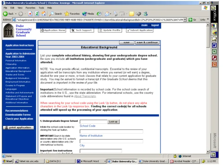This screenshot has height=165, width=223.
Task: Open the Search toolbar button
Action: pos(56,14)
